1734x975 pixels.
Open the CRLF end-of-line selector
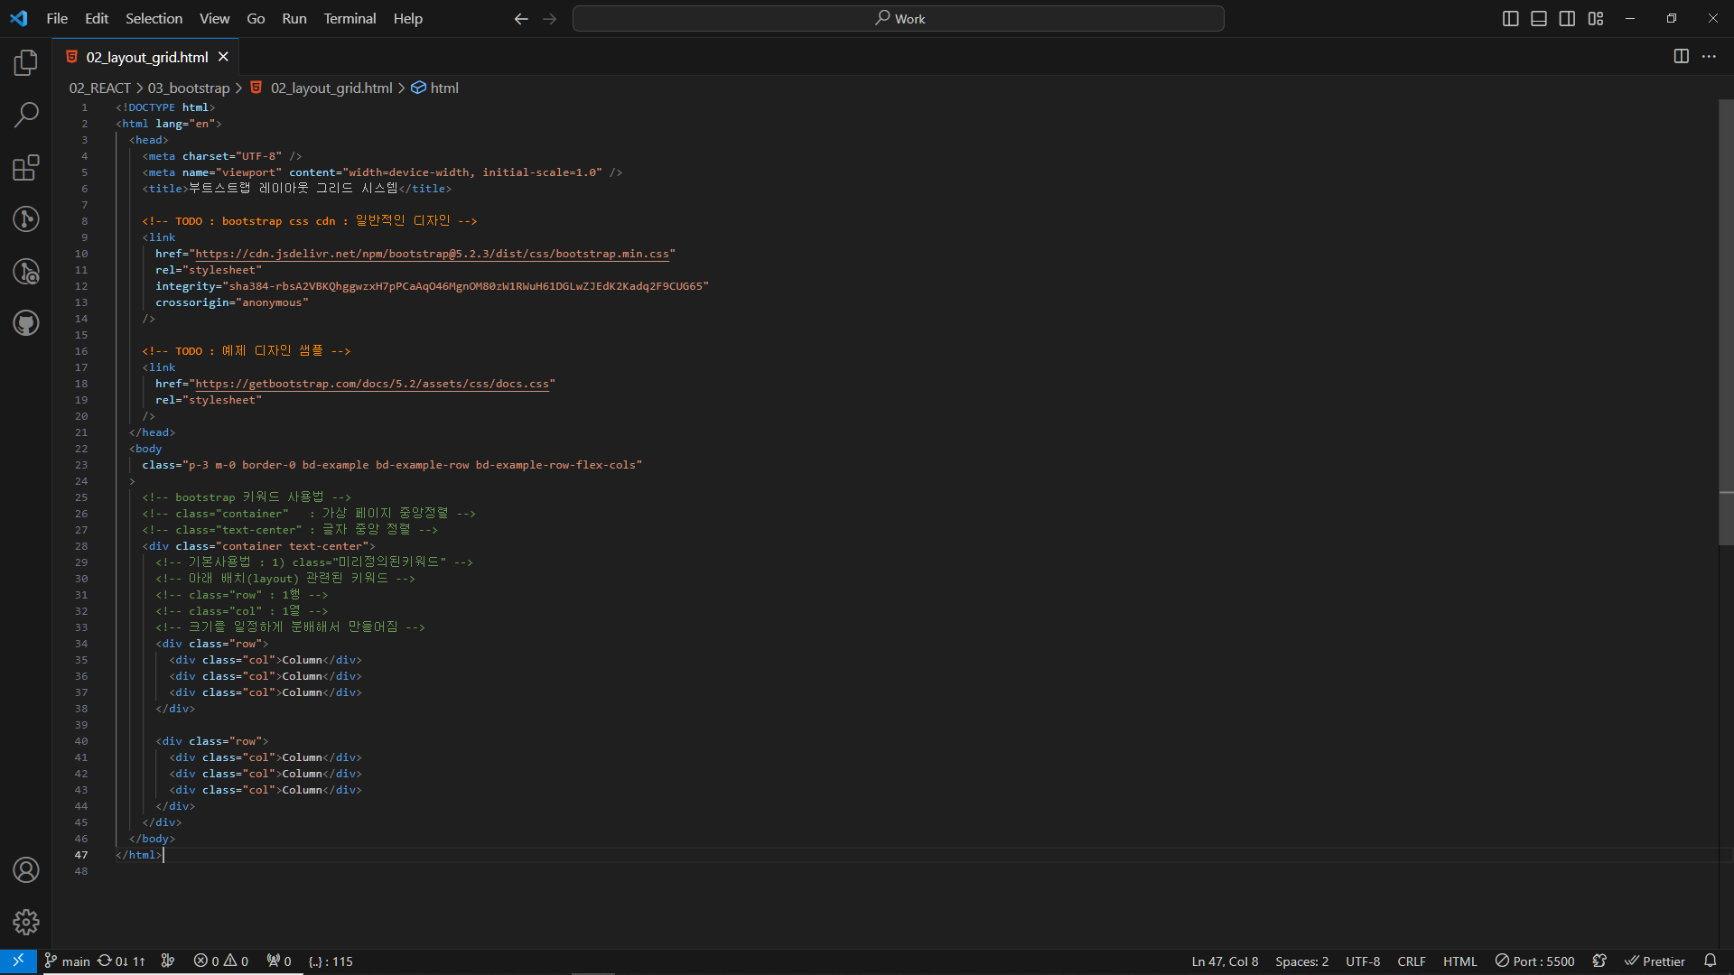point(1411,961)
